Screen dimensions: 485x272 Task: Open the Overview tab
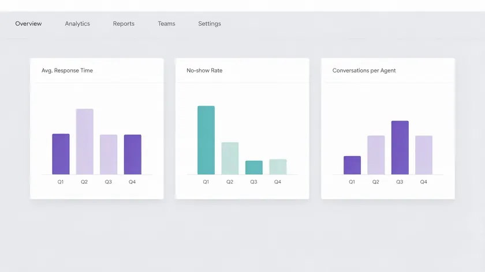click(28, 24)
